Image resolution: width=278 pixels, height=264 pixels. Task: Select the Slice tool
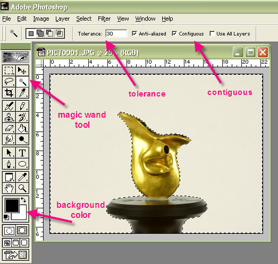click(22, 93)
